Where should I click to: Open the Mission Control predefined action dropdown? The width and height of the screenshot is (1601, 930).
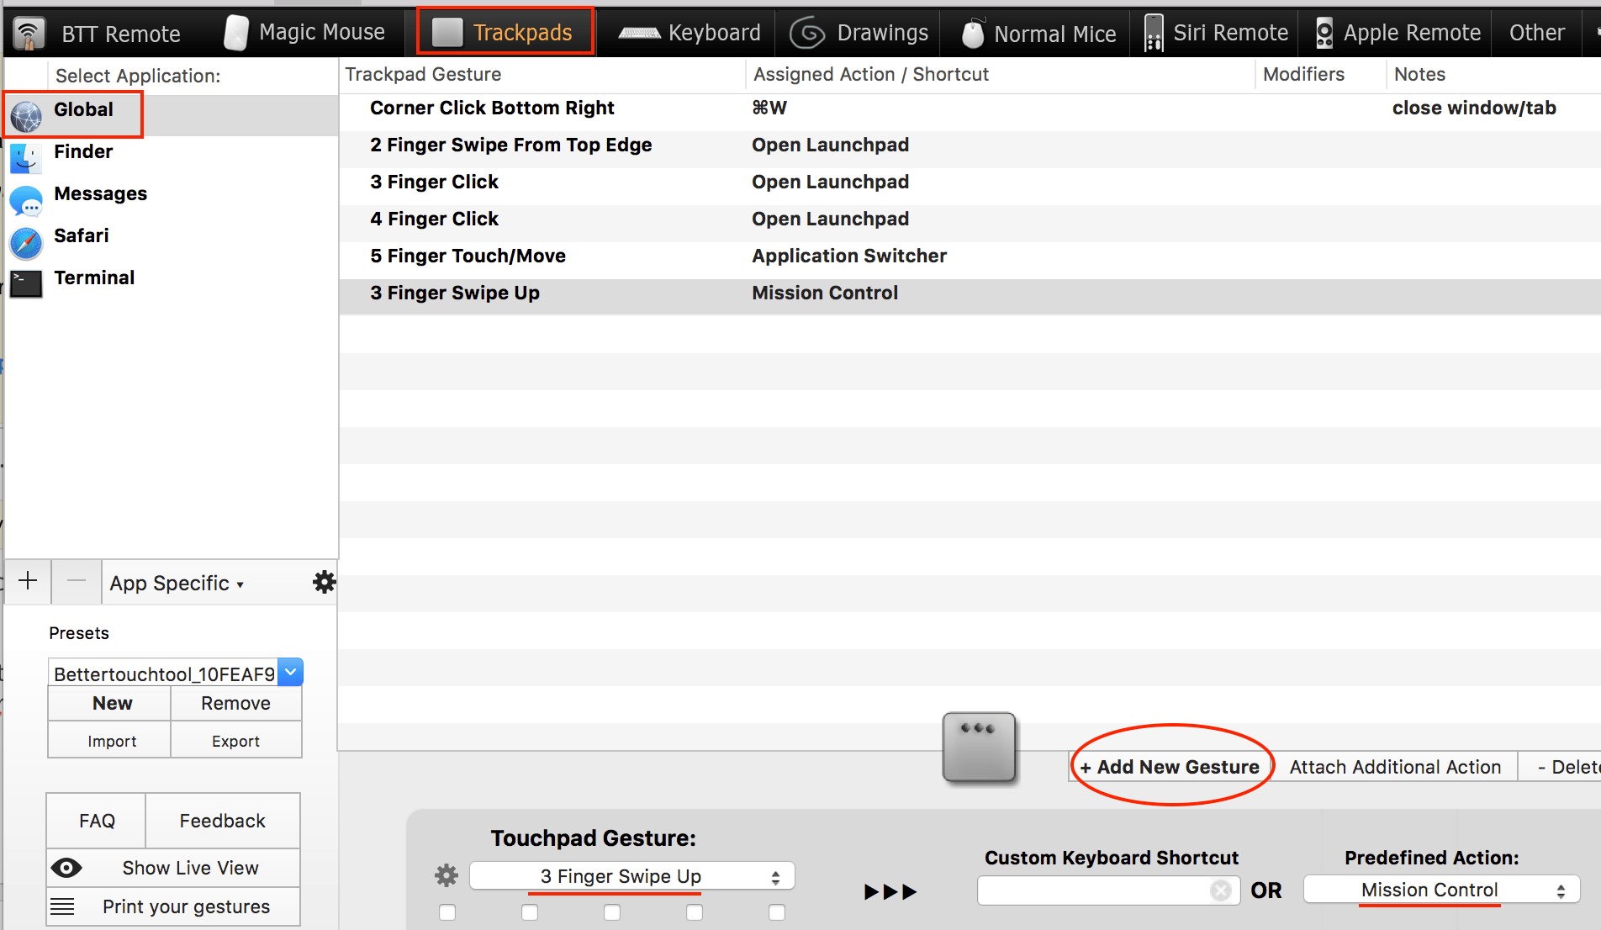(x=1440, y=890)
